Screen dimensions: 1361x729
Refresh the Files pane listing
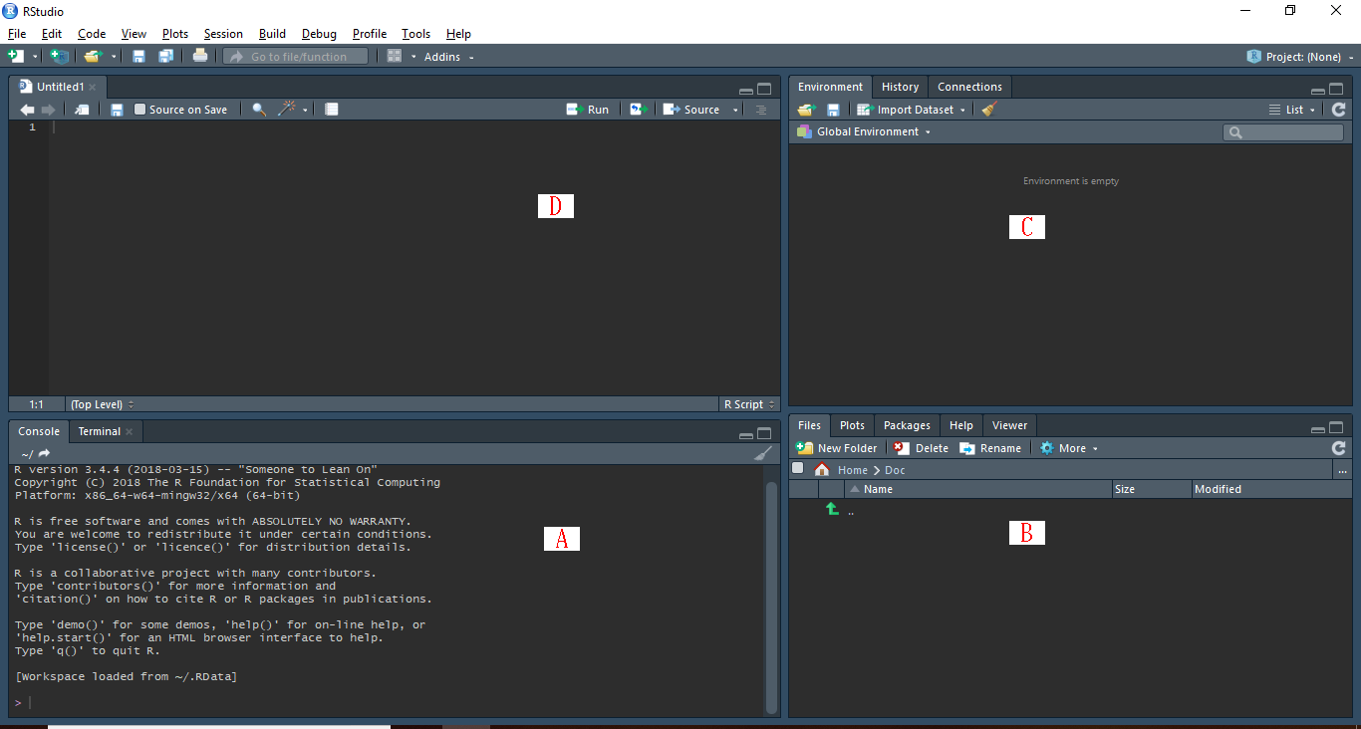click(x=1338, y=448)
